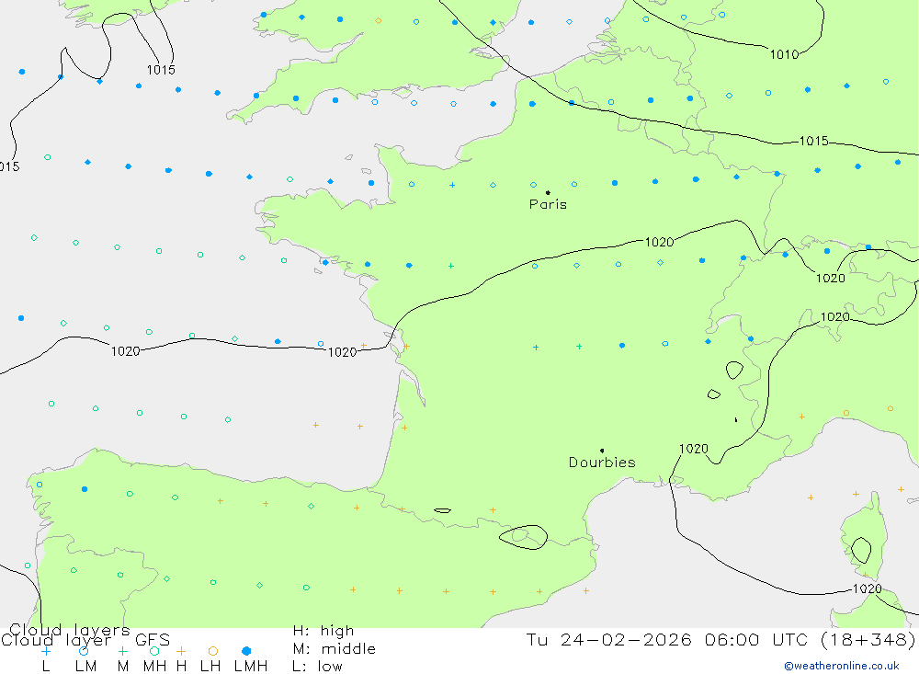Viewport: 919px width, 674px height.
Task: Click the green M legend plus symbol
Action: pyautogui.click(x=122, y=651)
